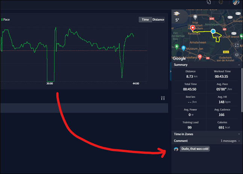Screen dimensions: 243x174
Task: Collapse the Summary section
Action: point(239,65)
